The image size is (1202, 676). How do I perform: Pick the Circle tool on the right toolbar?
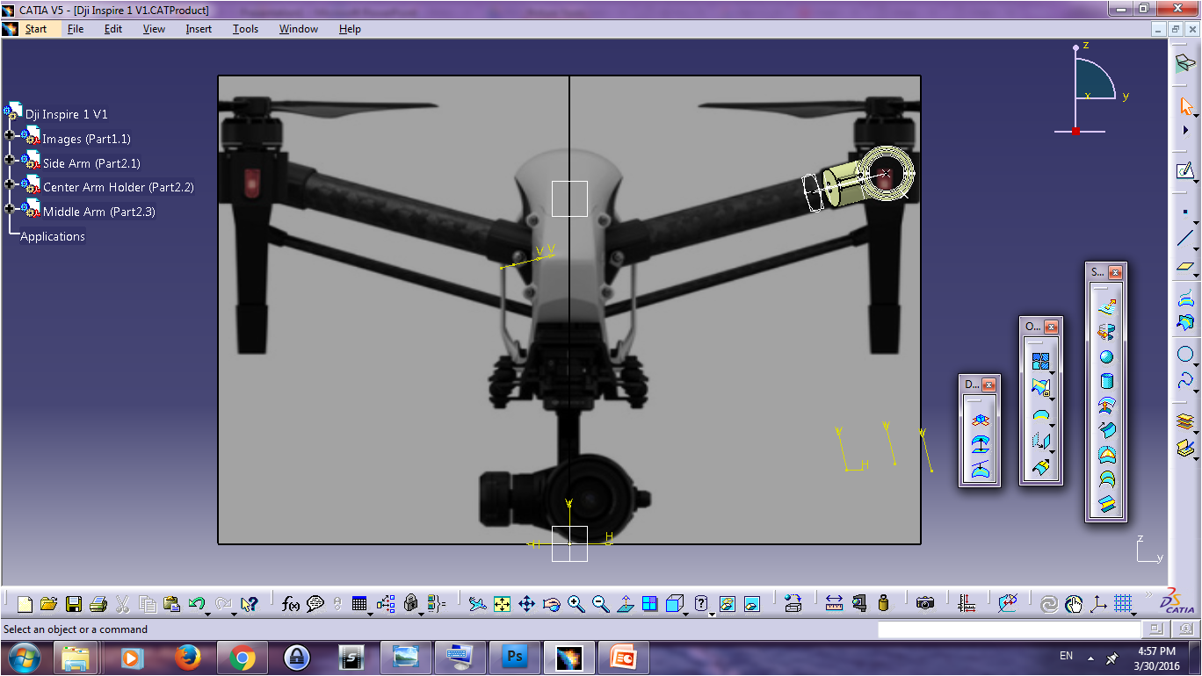[x=1184, y=355]
